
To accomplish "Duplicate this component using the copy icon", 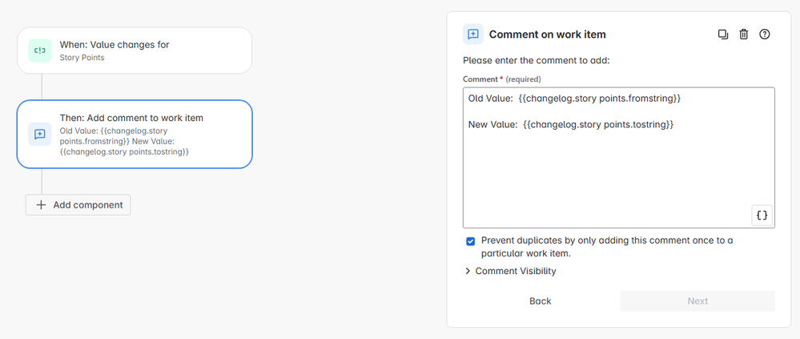I will coord(723,34).
